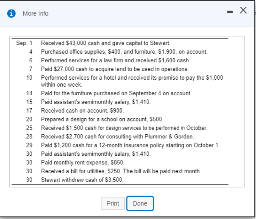This screenshot has width=256, height=219.
Task: Click 'Prepared a design for a school' line
Action: pos(102,119)
